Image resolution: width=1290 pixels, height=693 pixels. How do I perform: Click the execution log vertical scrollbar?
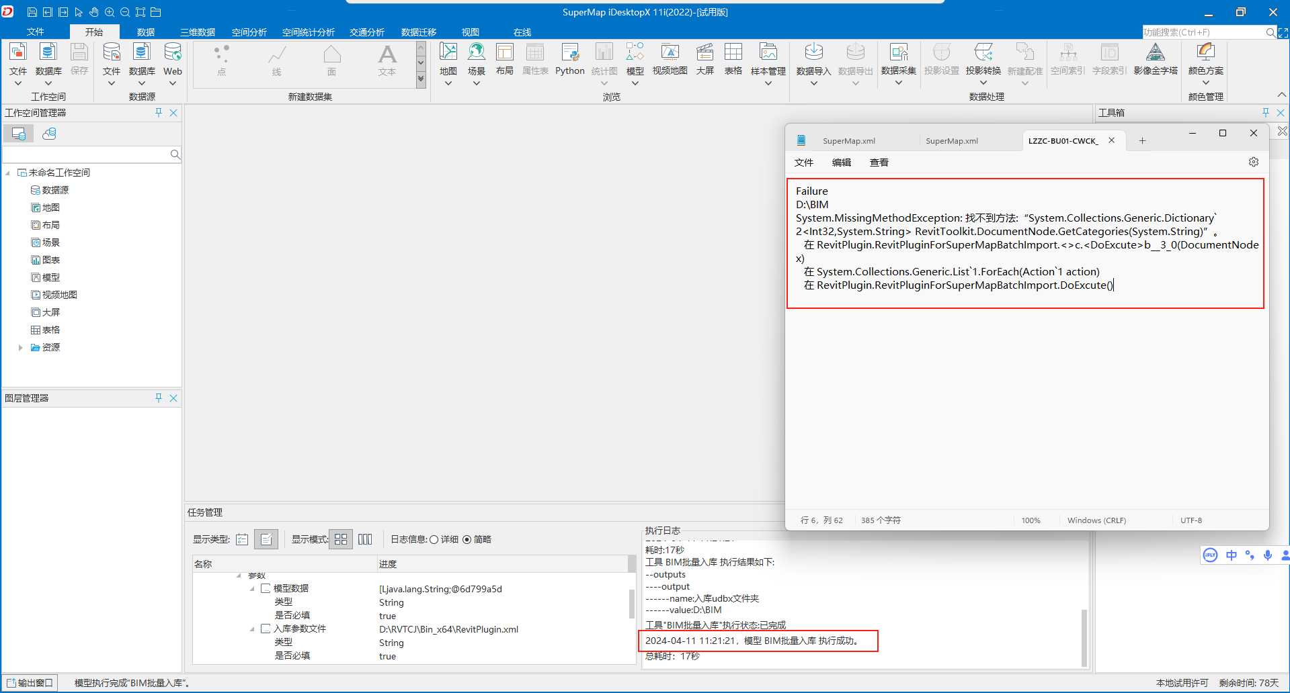click(x=1084, y=637)
